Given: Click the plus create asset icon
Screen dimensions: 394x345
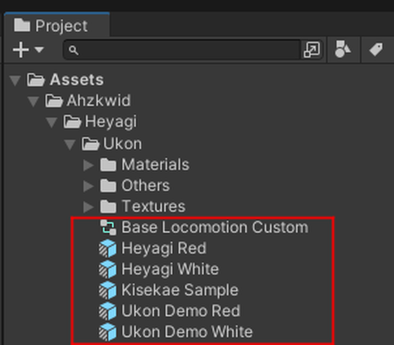Looking at the screenshot, I should 20,50.
